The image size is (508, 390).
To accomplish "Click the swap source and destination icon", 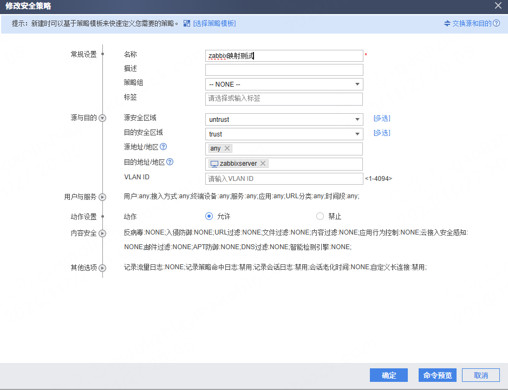I will (x=447, y=23).
